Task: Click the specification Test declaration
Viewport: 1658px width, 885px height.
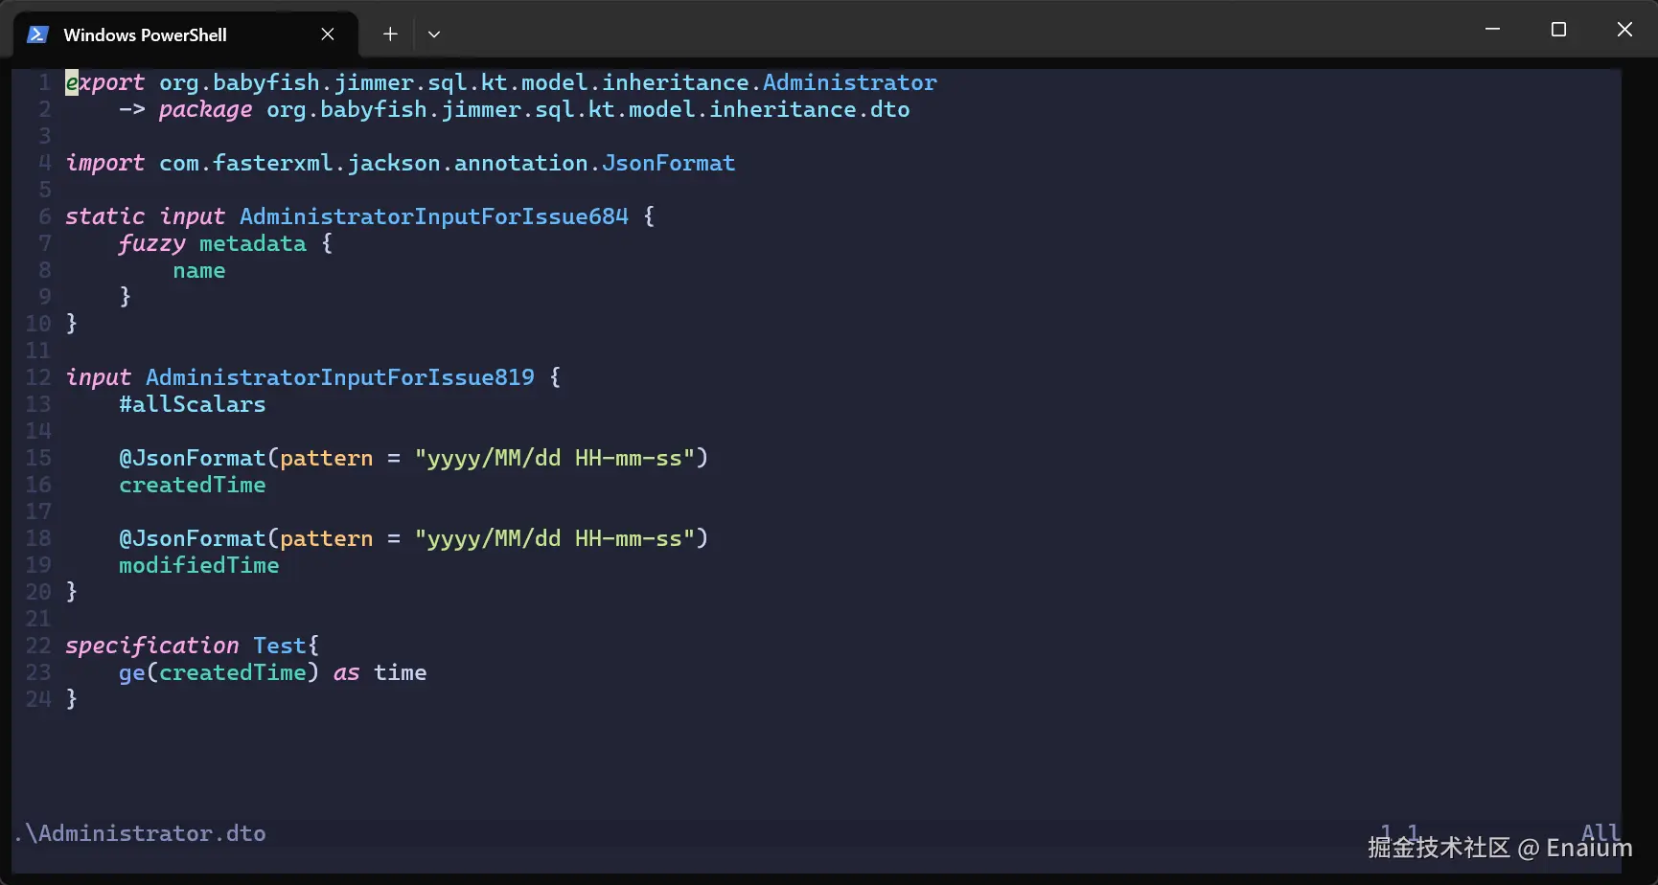Action: 192,647
